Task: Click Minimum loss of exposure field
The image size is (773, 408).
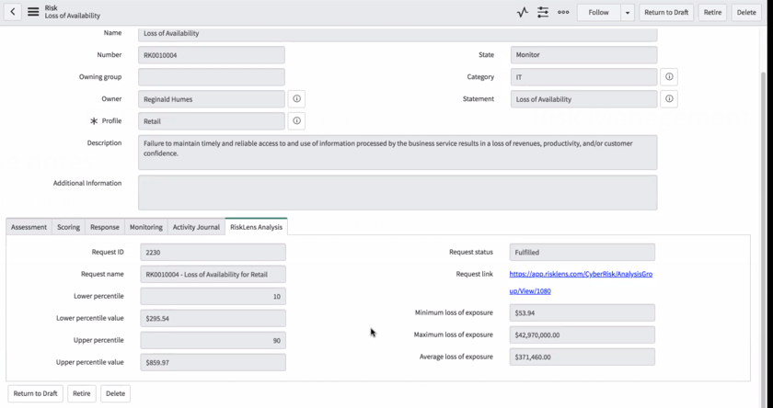Action: 583,312
